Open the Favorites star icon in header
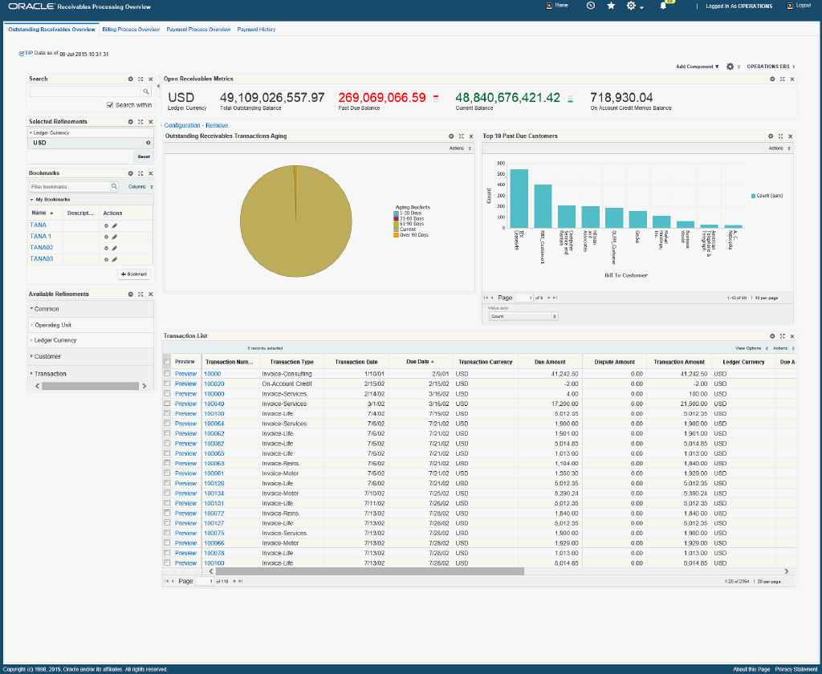 [611, 6]
